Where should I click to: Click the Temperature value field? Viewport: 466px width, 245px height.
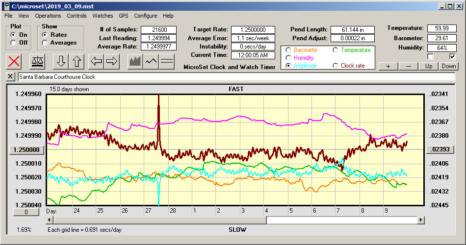(x=441, y=28)
